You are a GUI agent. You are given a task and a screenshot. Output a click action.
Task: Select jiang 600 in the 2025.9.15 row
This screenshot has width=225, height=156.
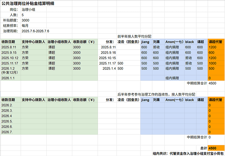[x=144, y=53]
